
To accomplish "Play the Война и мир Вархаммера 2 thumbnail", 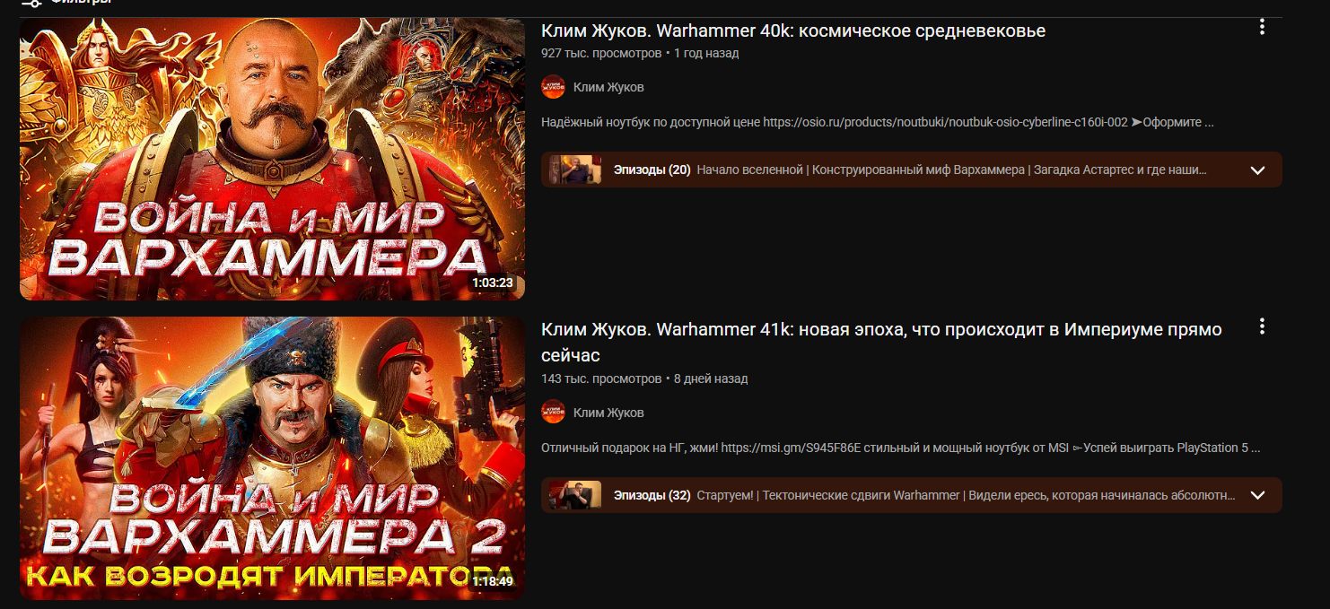I will point(272,458).
